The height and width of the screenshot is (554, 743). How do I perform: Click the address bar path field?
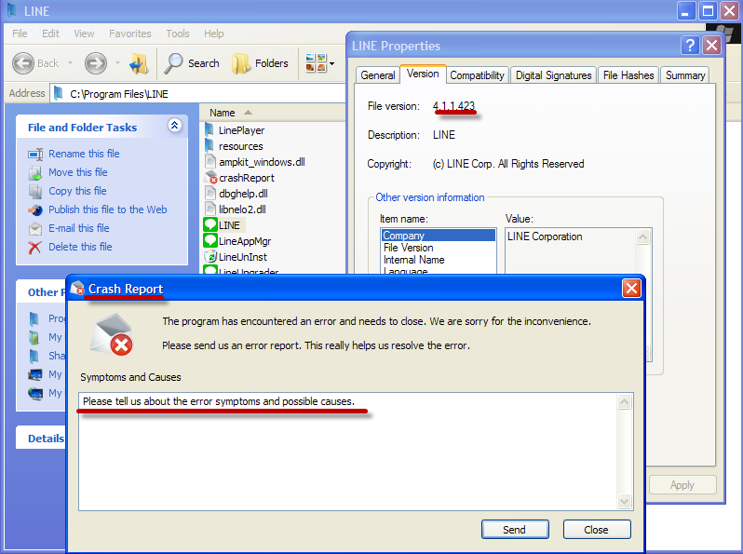[199, 94]
